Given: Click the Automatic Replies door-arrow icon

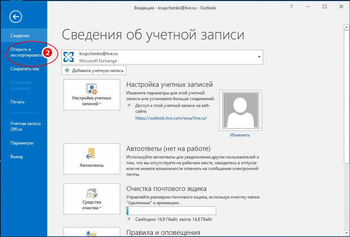Looking at the screenshot, I should 91,154.
